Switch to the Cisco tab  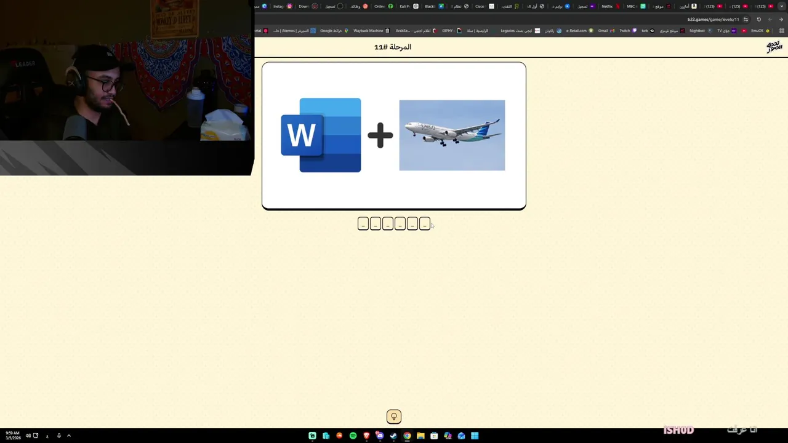(484, 6)
